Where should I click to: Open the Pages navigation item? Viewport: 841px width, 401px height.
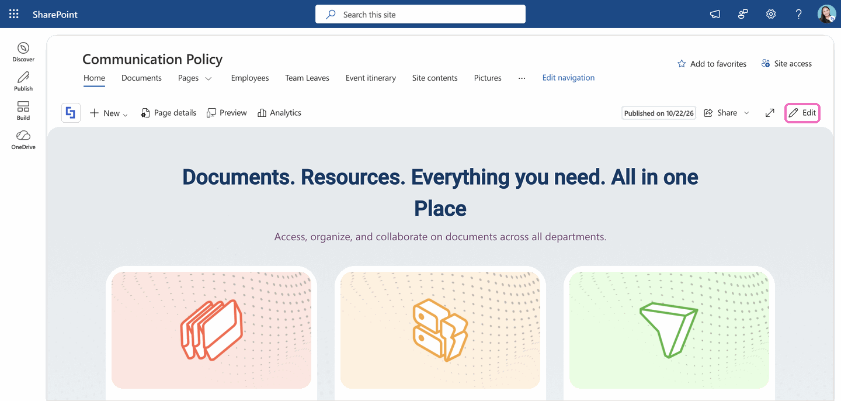pos(188,78)
